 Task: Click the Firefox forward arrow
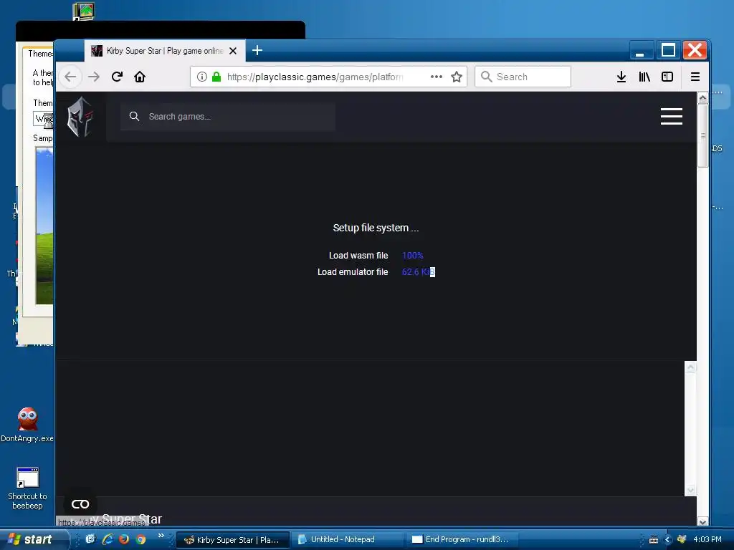[94, 77]
